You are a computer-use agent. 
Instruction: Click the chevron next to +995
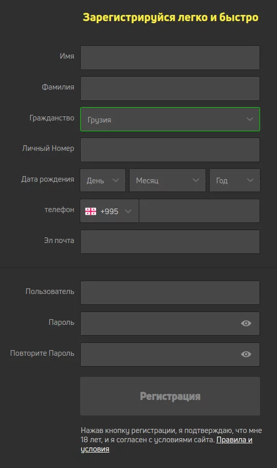[x=128, y=211]
